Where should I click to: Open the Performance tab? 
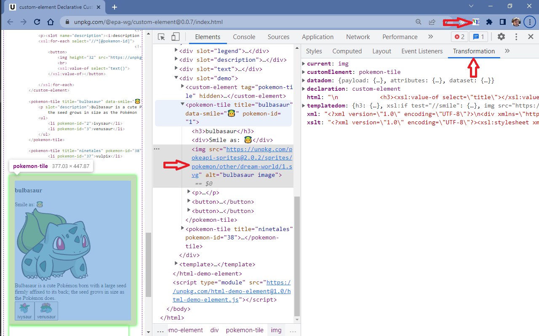pos(400,37)
